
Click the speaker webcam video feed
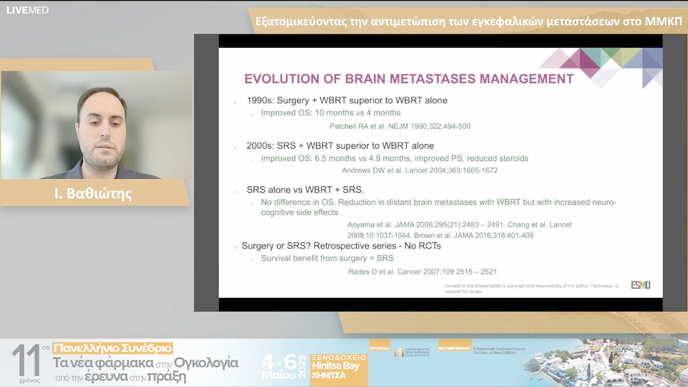96,125
